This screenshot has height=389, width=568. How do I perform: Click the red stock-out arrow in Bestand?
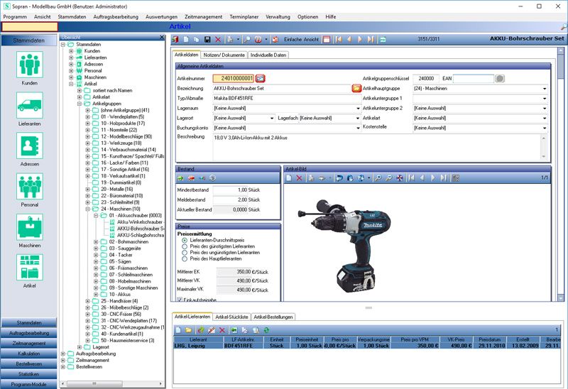click(x=191, y=178)
